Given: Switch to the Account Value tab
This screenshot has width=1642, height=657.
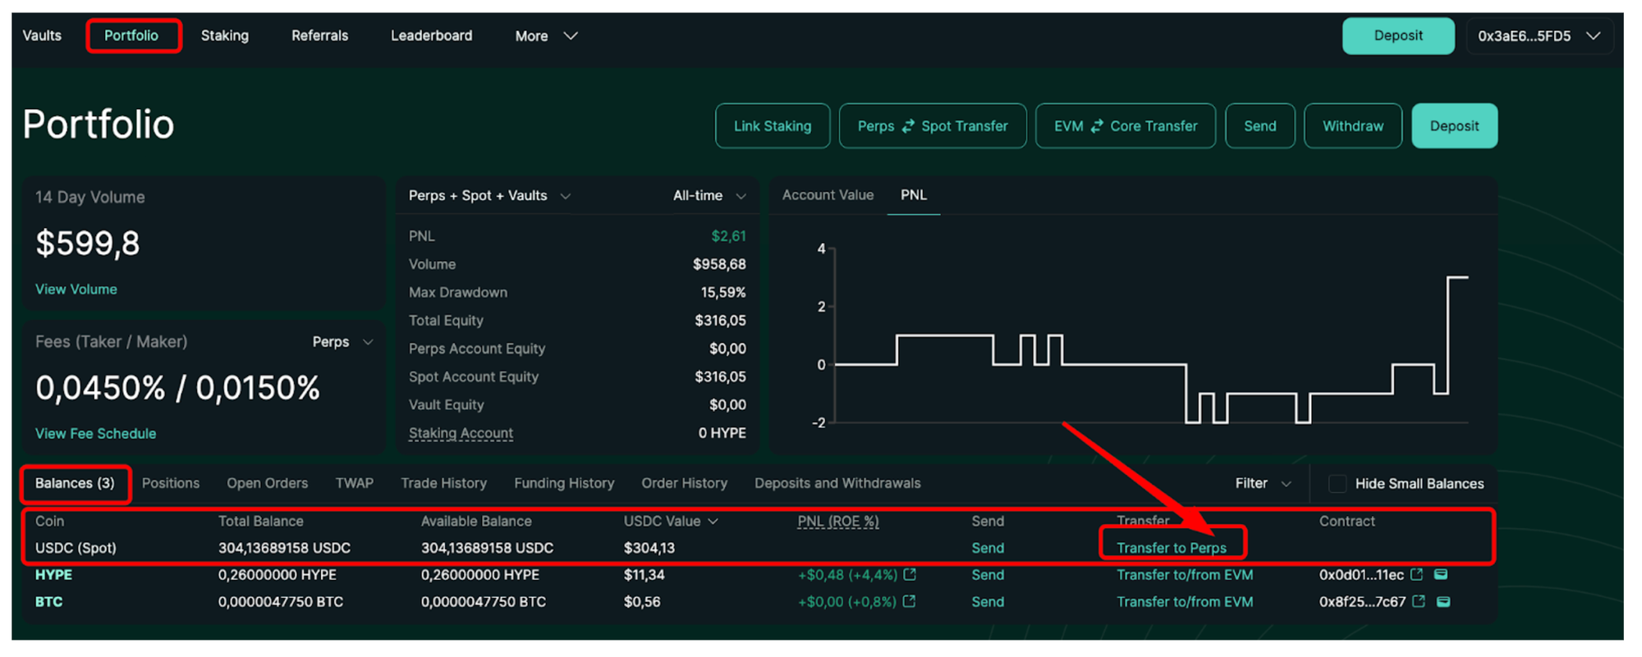Looking at the screenshot, I should click(828, 195).
